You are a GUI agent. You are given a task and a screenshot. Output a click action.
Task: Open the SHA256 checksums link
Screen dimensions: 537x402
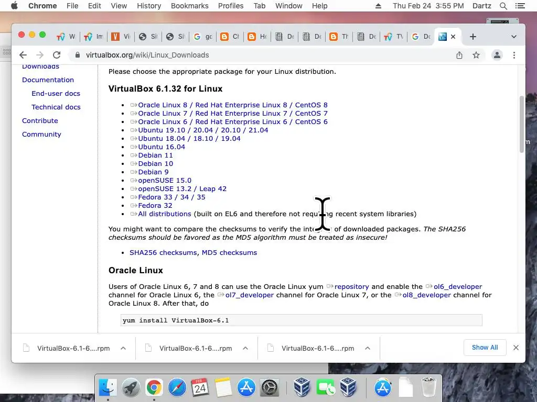163,253
